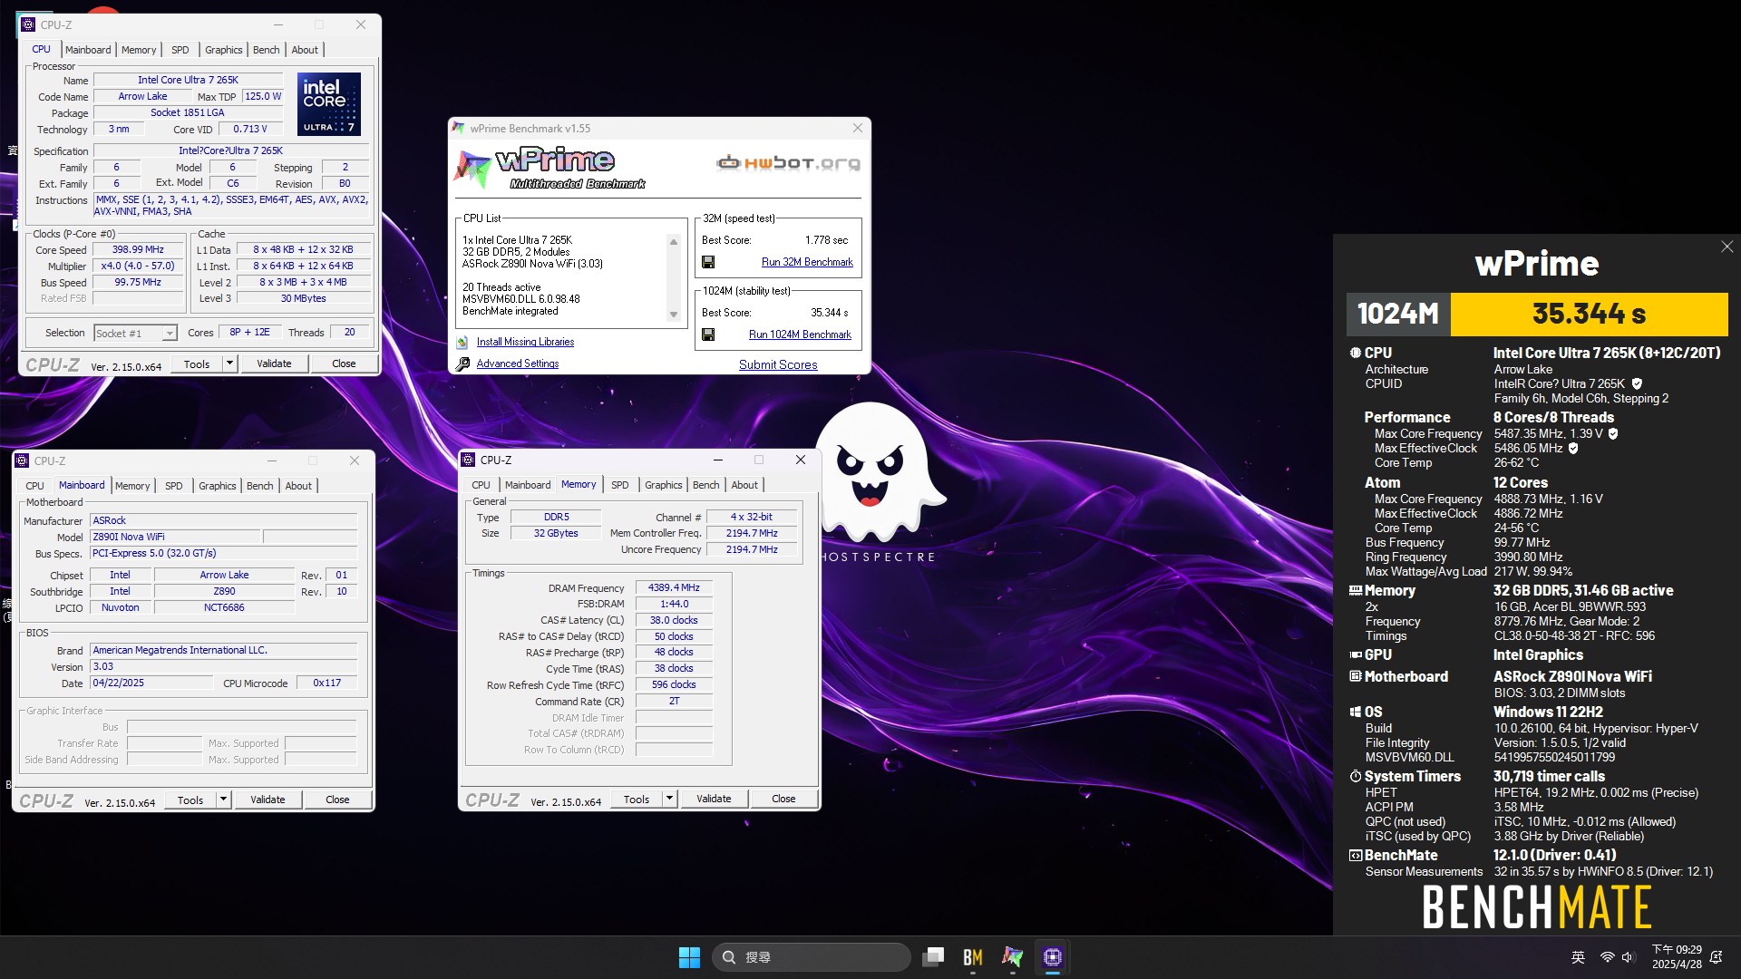The image size is (1741, 979).
Task: Click Close button in top-left CPU-Z window
Action: click(x=344, y=363)
